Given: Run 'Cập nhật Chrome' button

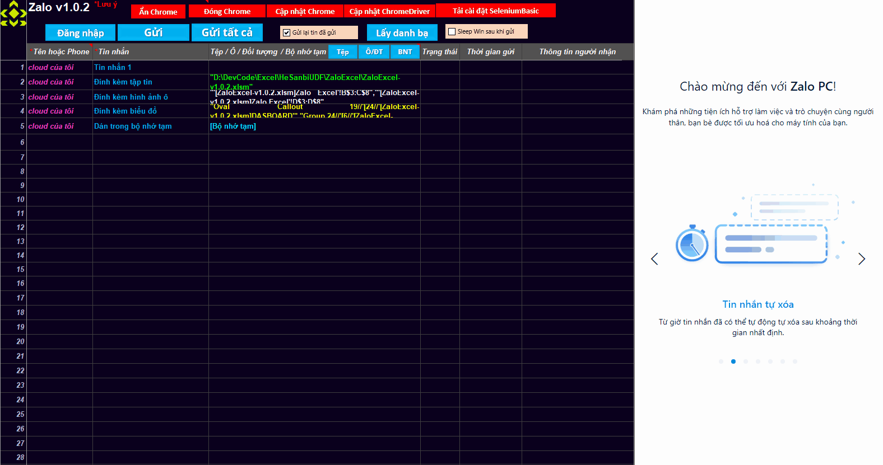Looking at the screenshot, I should tap(305, 12).
